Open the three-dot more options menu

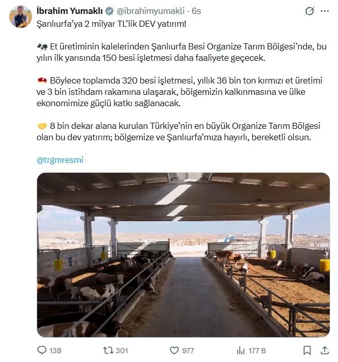coord(324,11)
